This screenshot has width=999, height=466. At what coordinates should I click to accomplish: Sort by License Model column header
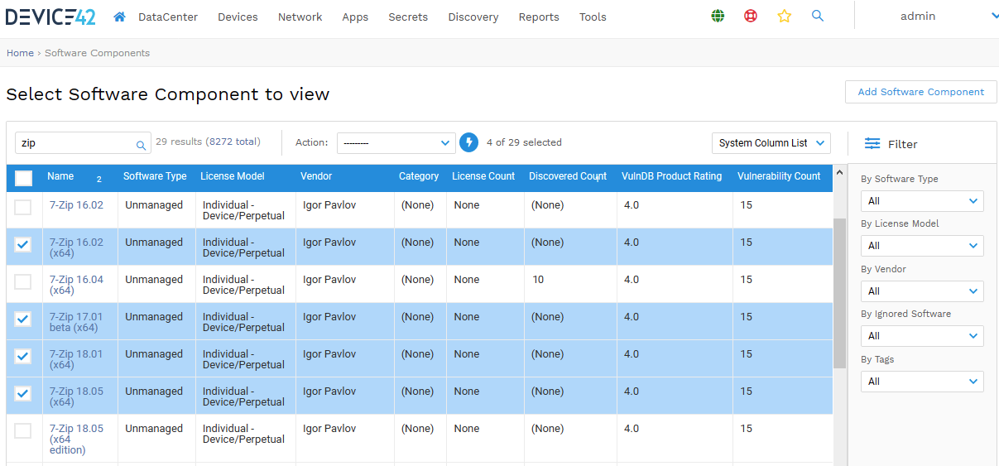233,176
